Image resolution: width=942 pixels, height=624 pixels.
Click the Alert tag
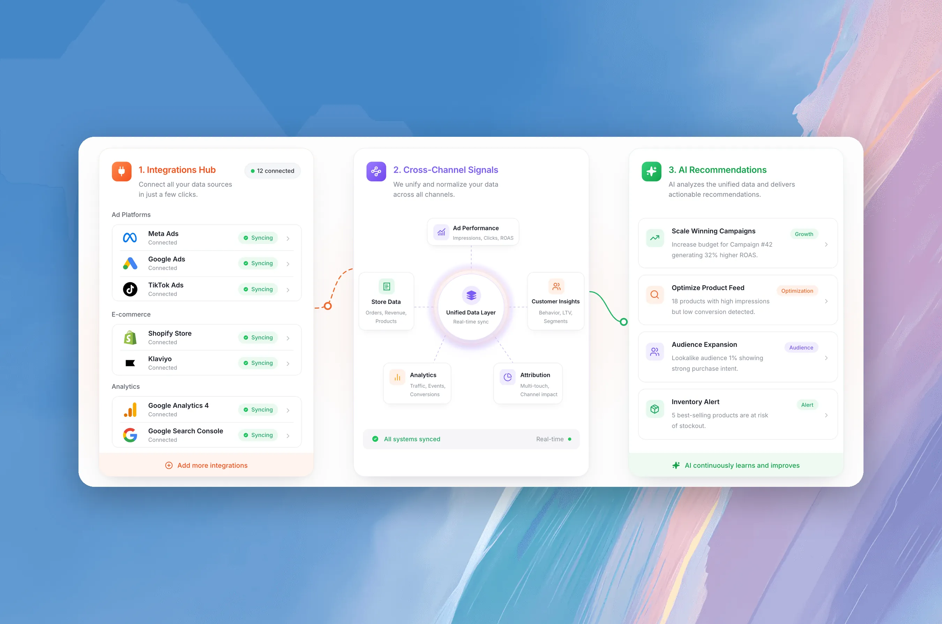[x=807, y=405]
